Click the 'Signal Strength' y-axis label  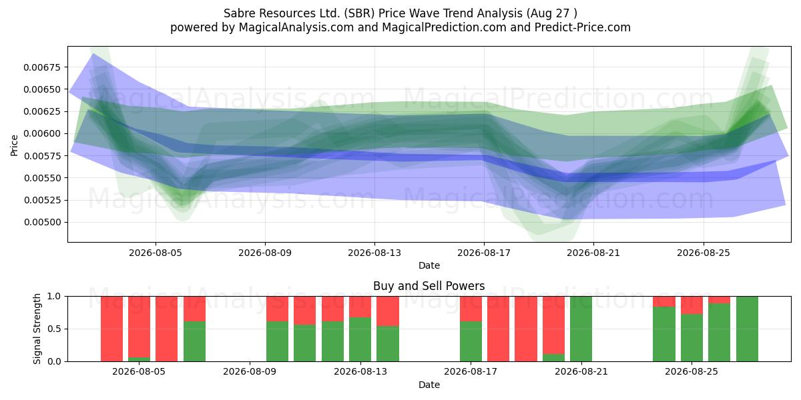pyautogui.click(x=37, y=329)
